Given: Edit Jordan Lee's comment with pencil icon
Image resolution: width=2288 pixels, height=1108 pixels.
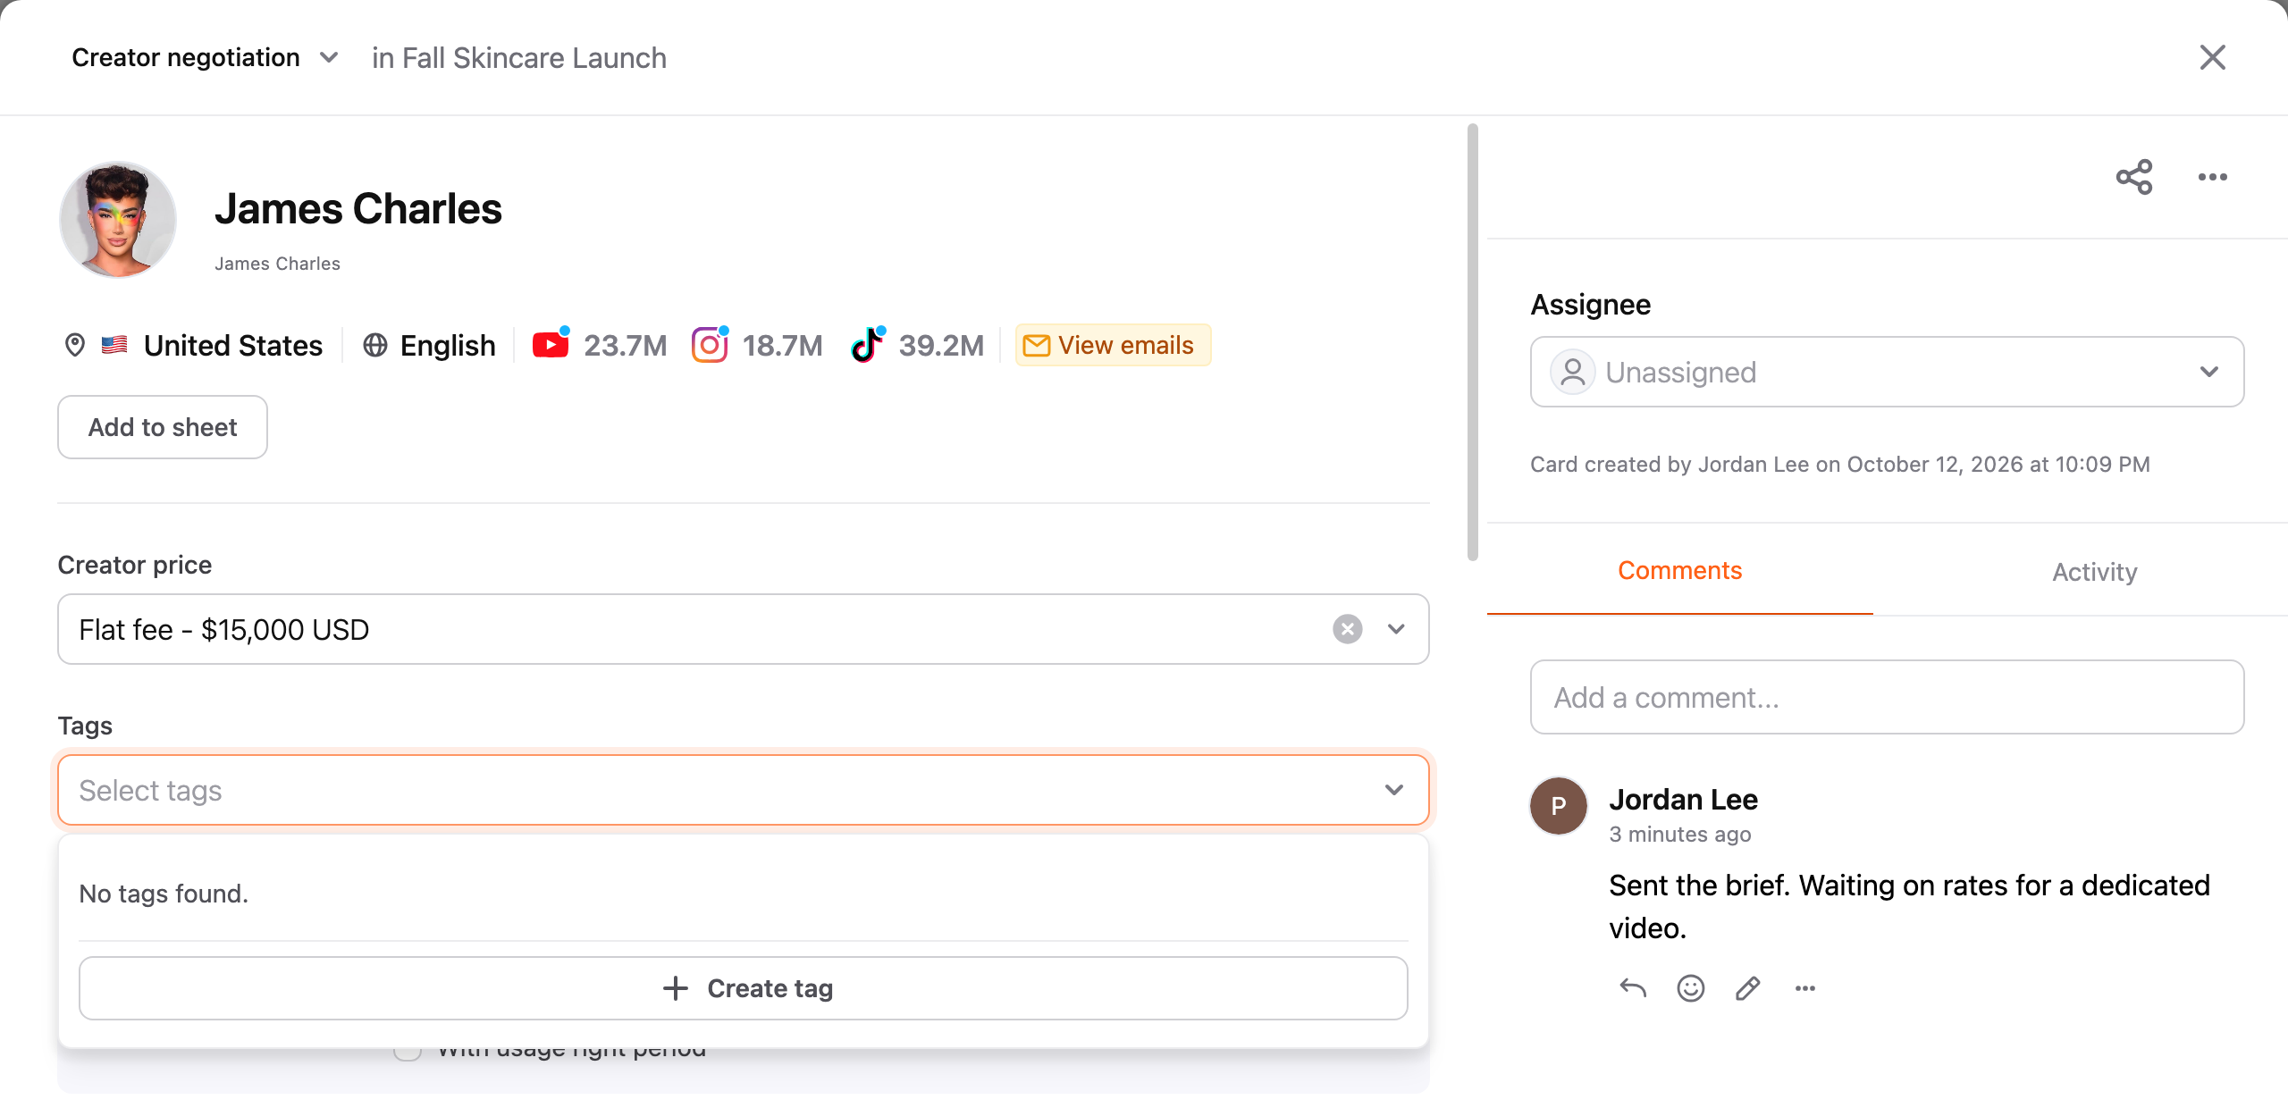Looking at the screenshot, I should click(x=1748, y=988).
